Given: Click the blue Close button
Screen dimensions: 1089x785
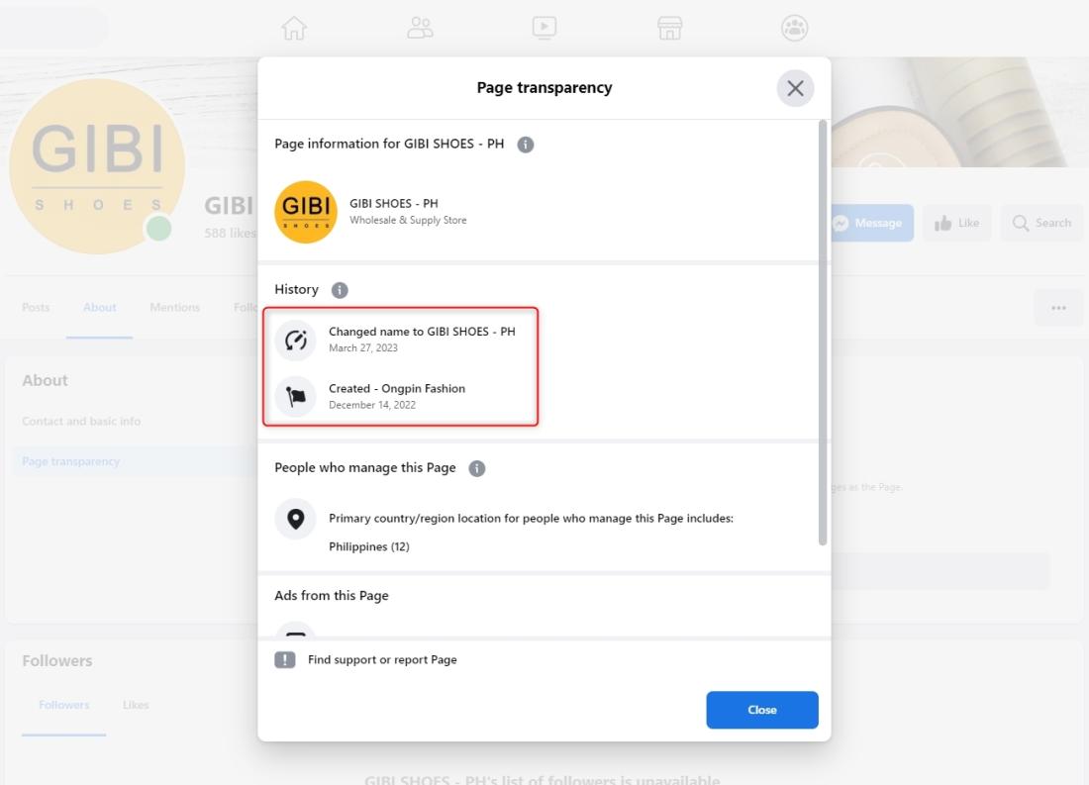Looking at the screenshot, I should pos(762,710).
